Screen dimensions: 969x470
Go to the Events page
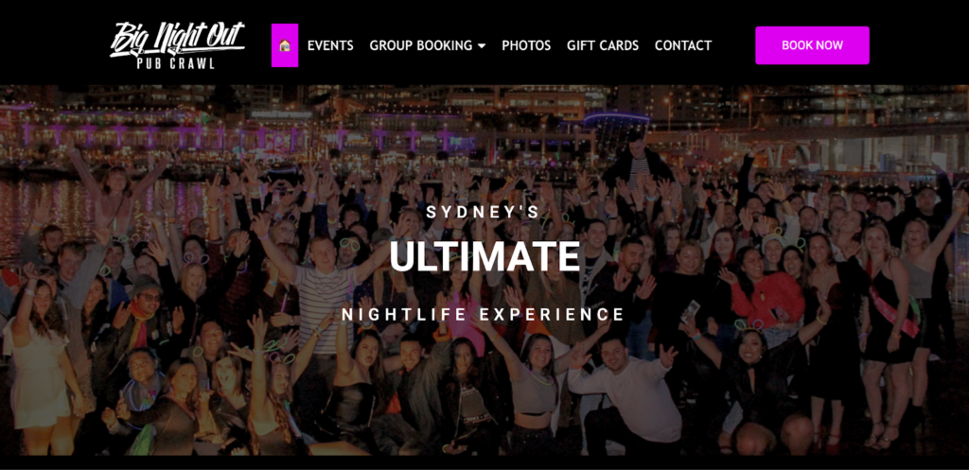(330, 45)
